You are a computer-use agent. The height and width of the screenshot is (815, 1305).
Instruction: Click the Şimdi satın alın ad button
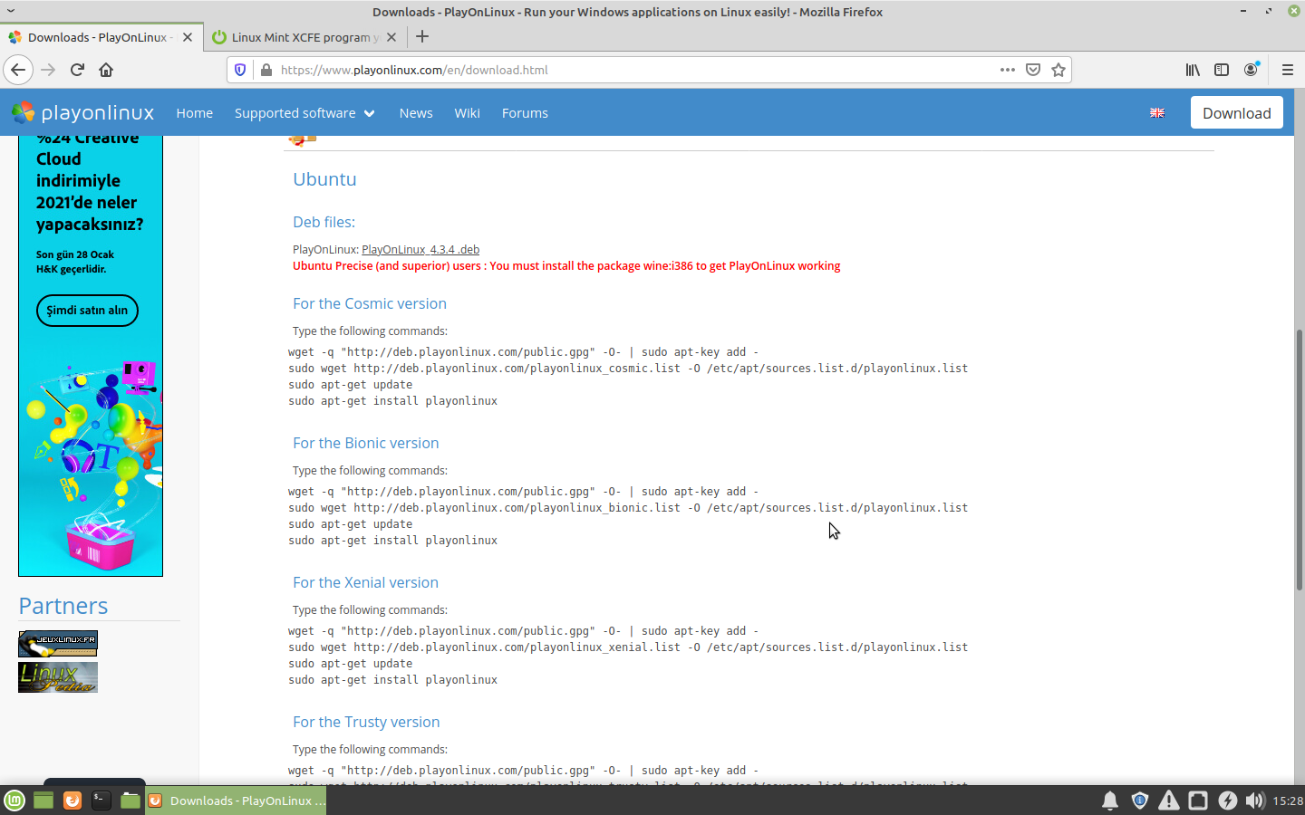point(87,311)
